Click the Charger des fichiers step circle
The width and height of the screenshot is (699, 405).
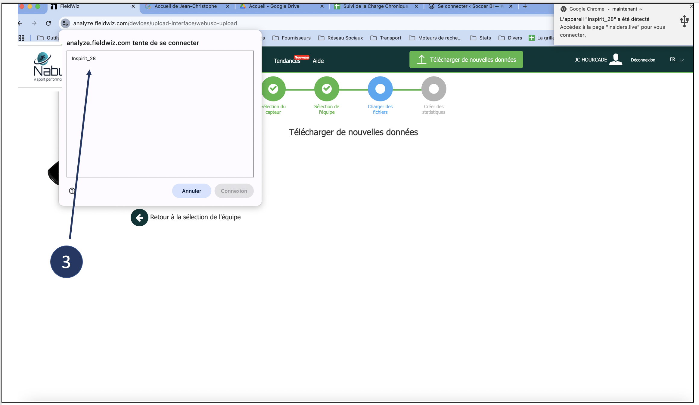click(380, 89)
